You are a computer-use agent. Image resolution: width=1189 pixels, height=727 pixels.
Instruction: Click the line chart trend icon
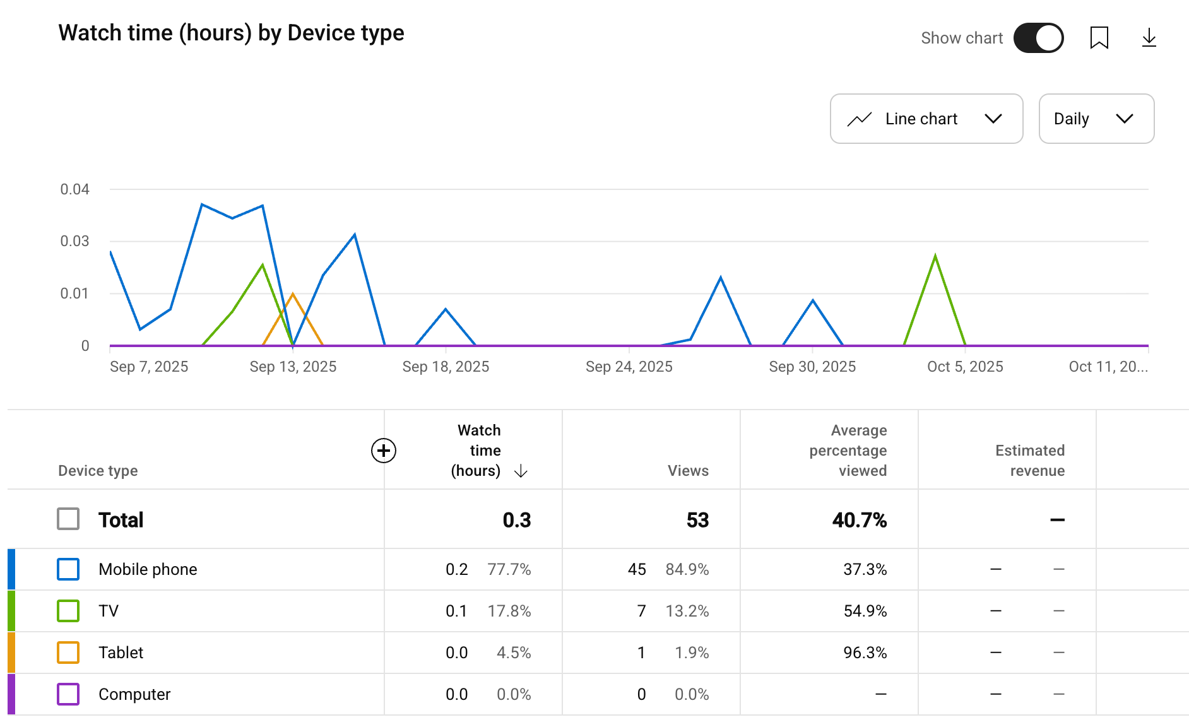point(859,119)
